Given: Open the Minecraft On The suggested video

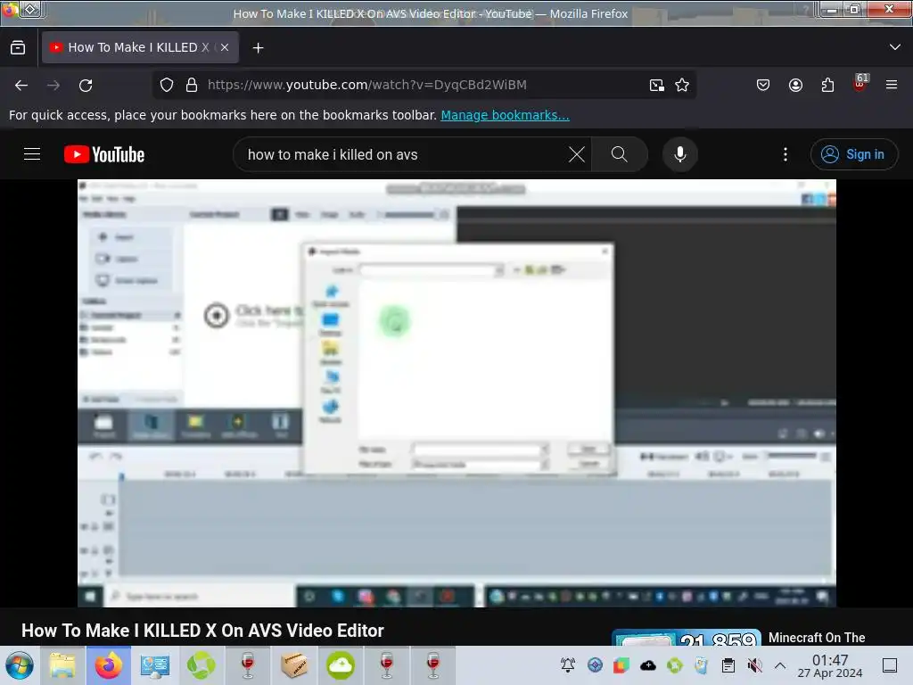Looking at the screenshot, I should pyautogui.click(x=817, y=638).
